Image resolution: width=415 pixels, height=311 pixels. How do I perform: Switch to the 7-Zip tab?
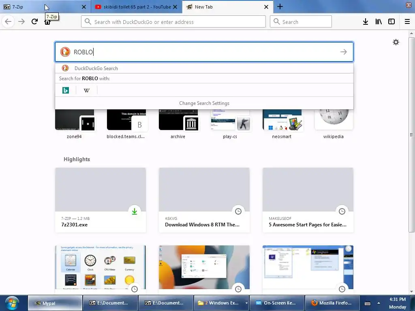[45, 7]
